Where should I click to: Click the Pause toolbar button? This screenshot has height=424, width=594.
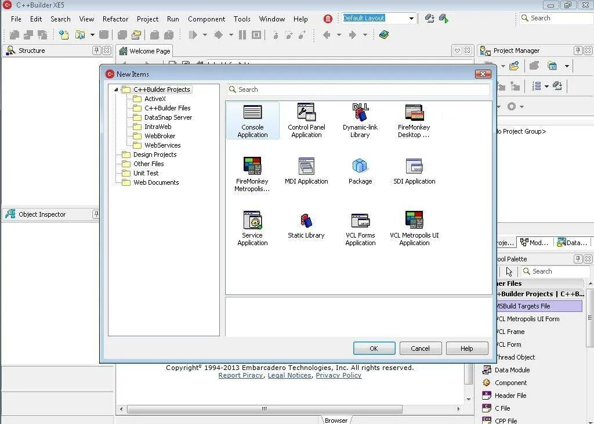(x=242, y=35)
